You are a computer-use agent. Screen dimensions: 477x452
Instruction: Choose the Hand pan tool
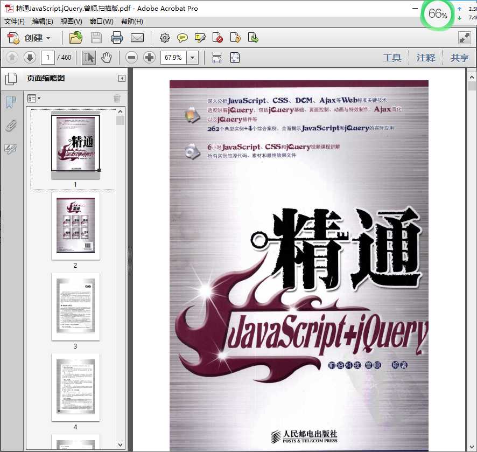(107, 57)
